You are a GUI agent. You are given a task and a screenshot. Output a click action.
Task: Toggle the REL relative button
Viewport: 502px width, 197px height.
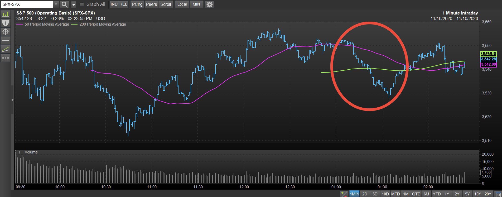click(123, 4)
